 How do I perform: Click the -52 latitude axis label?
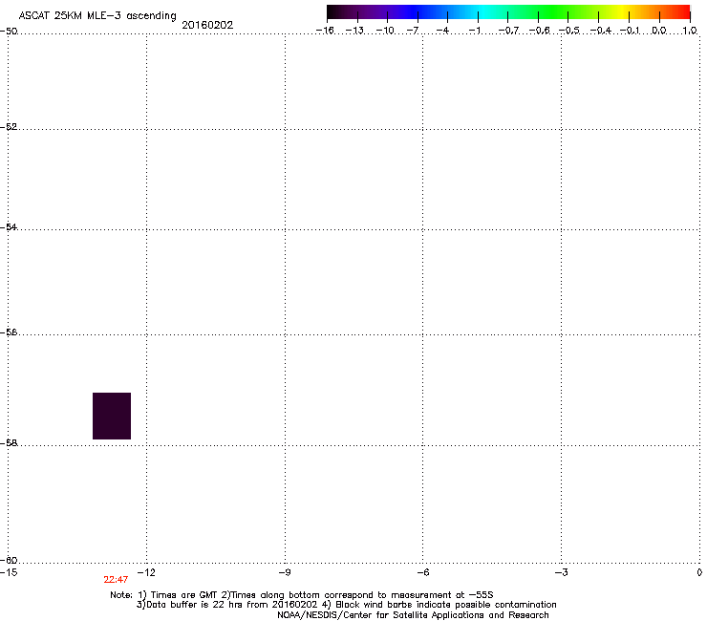[x=9, y=127]
